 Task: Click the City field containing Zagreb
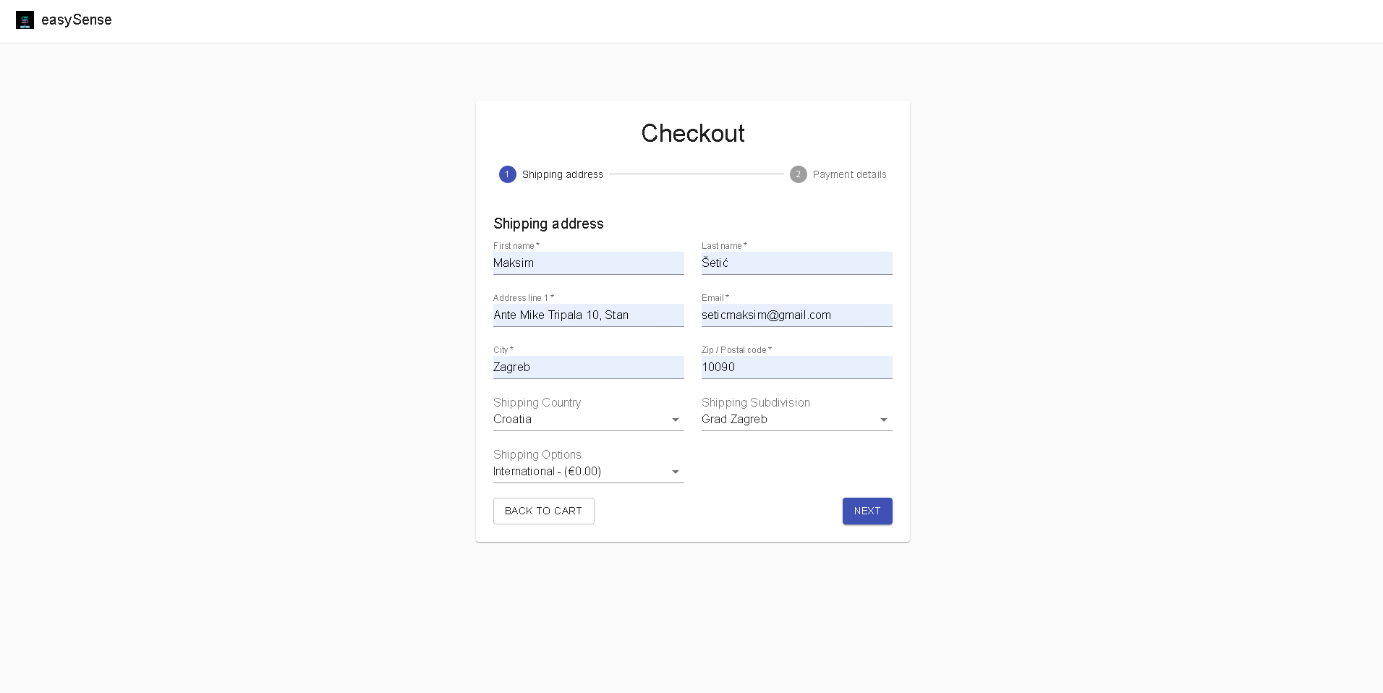pos(588,367)
